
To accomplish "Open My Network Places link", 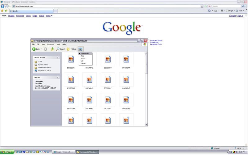I will [44, 71].
